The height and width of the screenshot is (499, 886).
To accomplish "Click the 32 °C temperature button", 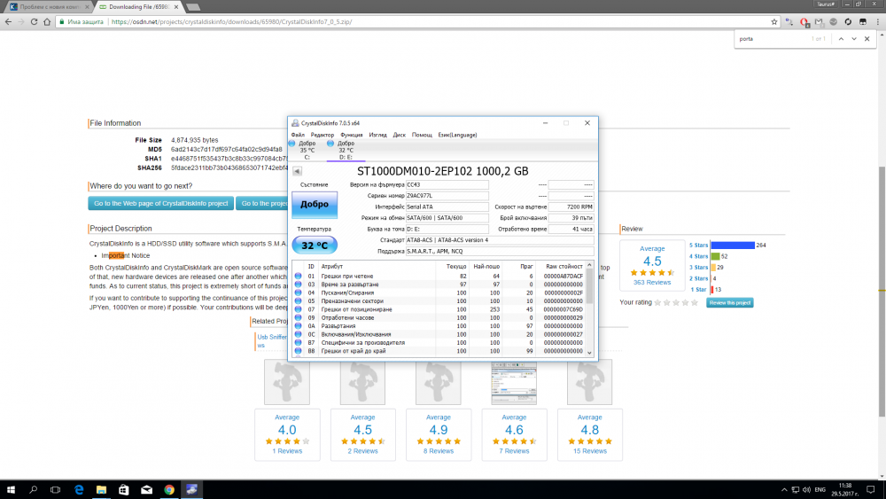I will click(315, 246).
